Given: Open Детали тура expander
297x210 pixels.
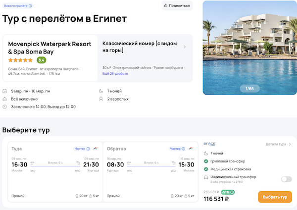Looking at the screenshot, I should (278, 144).
